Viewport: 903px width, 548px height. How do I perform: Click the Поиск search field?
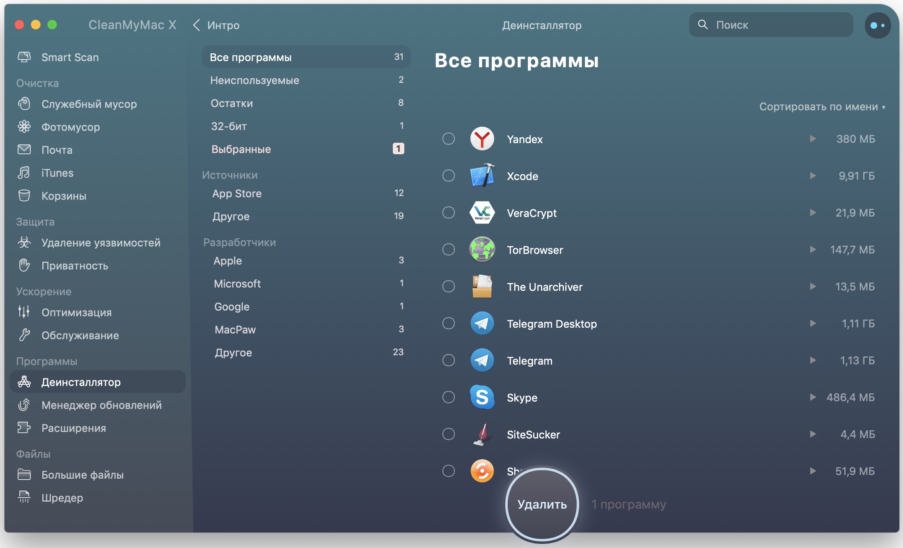point(771,25)
